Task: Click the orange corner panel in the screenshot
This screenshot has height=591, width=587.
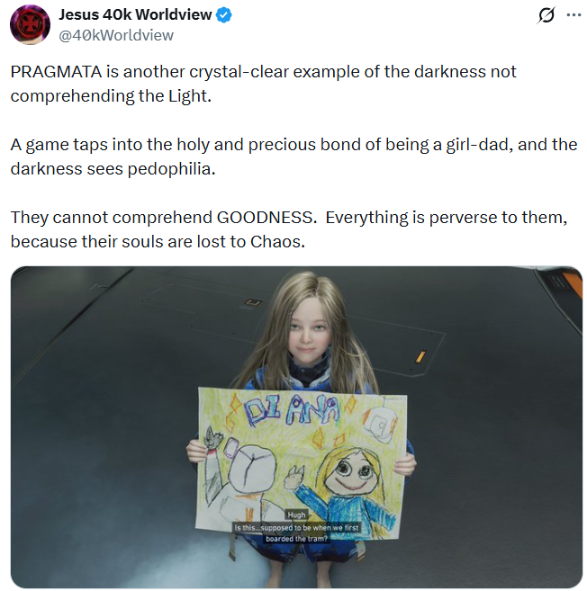Action: 572,284
